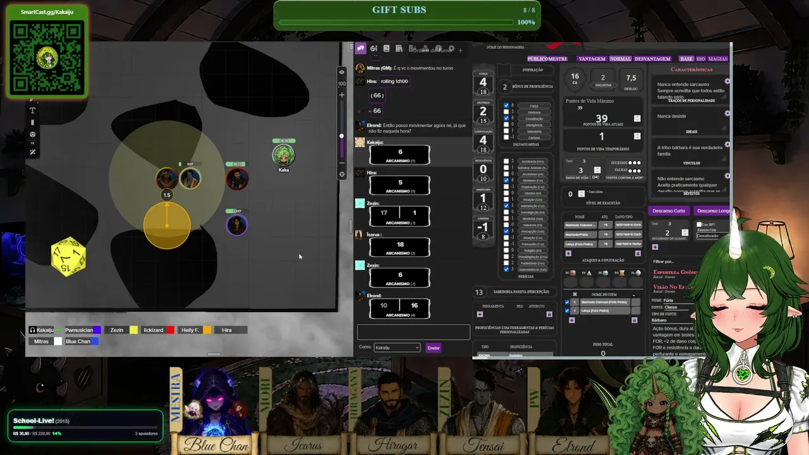Click the Enviar button to send chat
809x455 pixels.
(434, 348)
